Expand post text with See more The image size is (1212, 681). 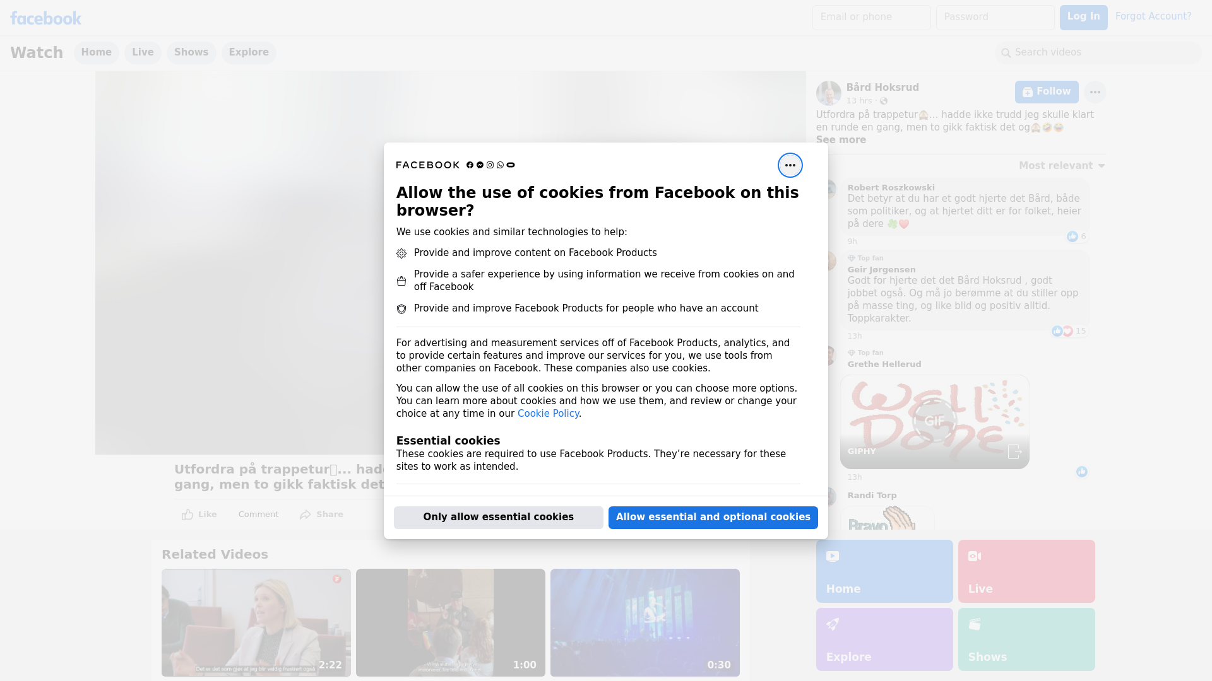pos(840,140)
